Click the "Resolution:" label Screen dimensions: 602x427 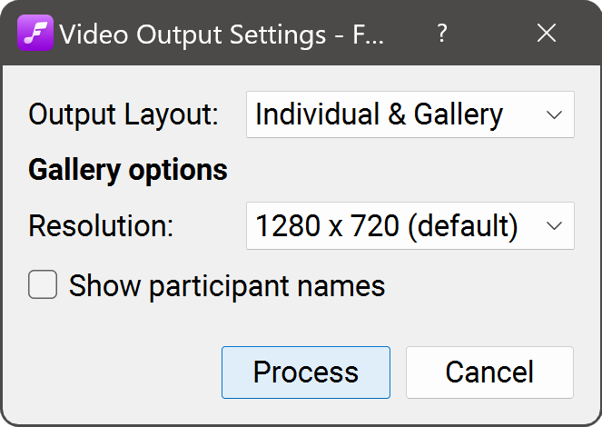click(x=101, y=226)
